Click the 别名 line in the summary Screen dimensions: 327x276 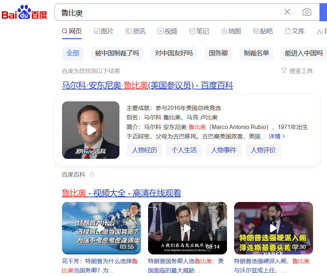[172, 118]
